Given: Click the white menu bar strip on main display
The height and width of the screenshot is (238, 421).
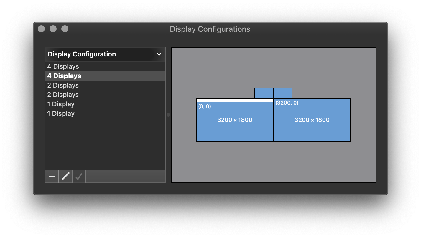Looking at the screenshot, I should [x=235, y=100].
